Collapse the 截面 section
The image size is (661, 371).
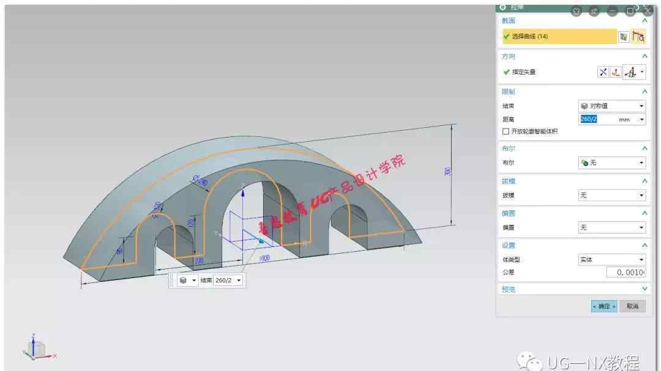pos(644,21)
